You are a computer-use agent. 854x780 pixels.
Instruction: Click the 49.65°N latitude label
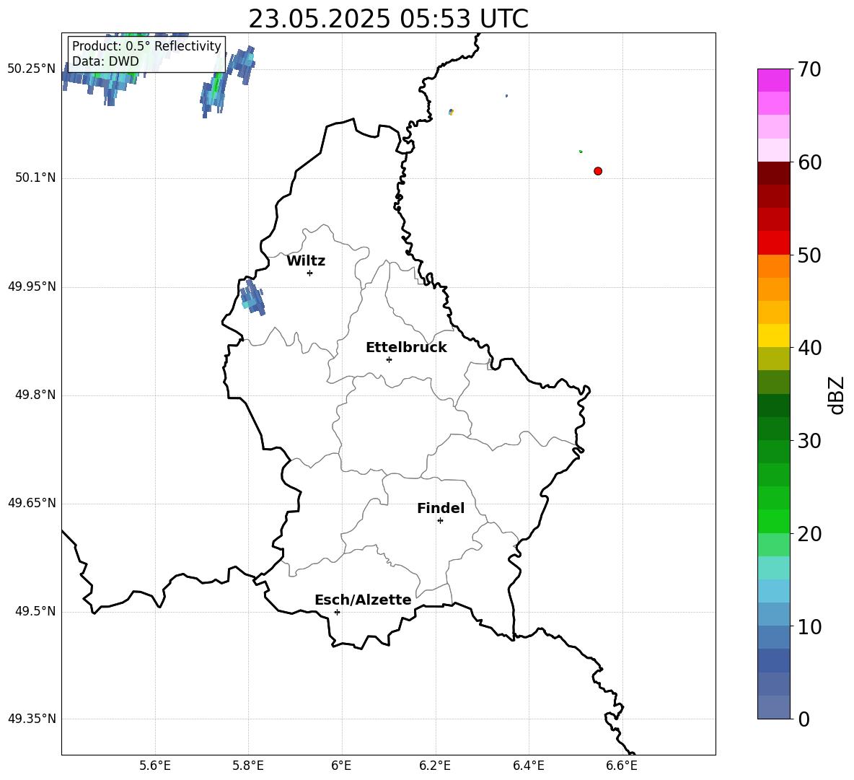click(x=32, y=503)
